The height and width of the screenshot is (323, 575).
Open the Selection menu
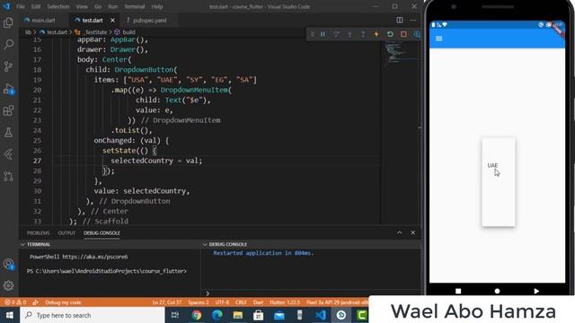tap(57, 6)
